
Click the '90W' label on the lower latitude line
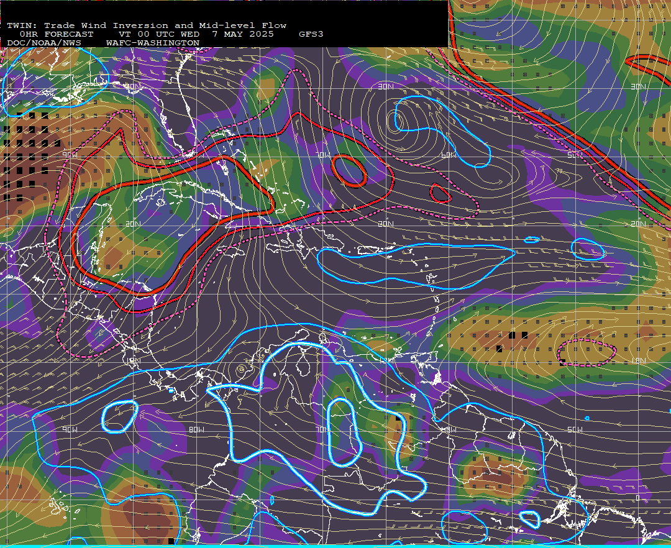[70, 429]
